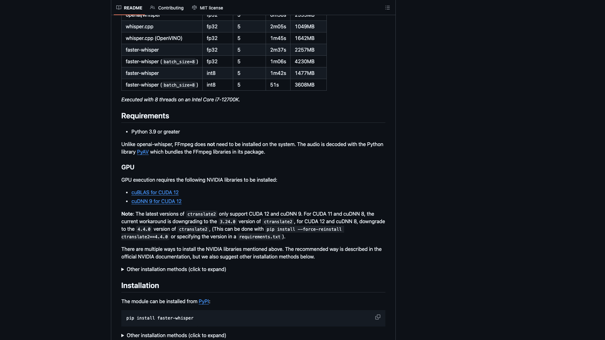This screenshot has width=605, height=340.
Task: Click the people icon beside Contributing
Action: 153,8
